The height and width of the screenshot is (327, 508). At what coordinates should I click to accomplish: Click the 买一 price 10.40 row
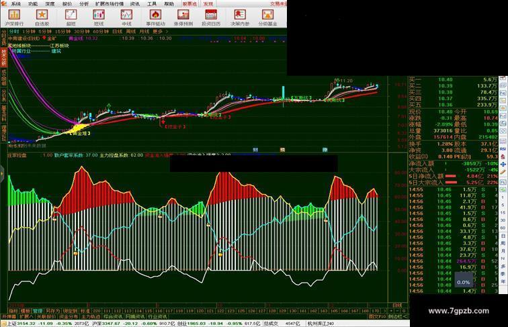453,80
